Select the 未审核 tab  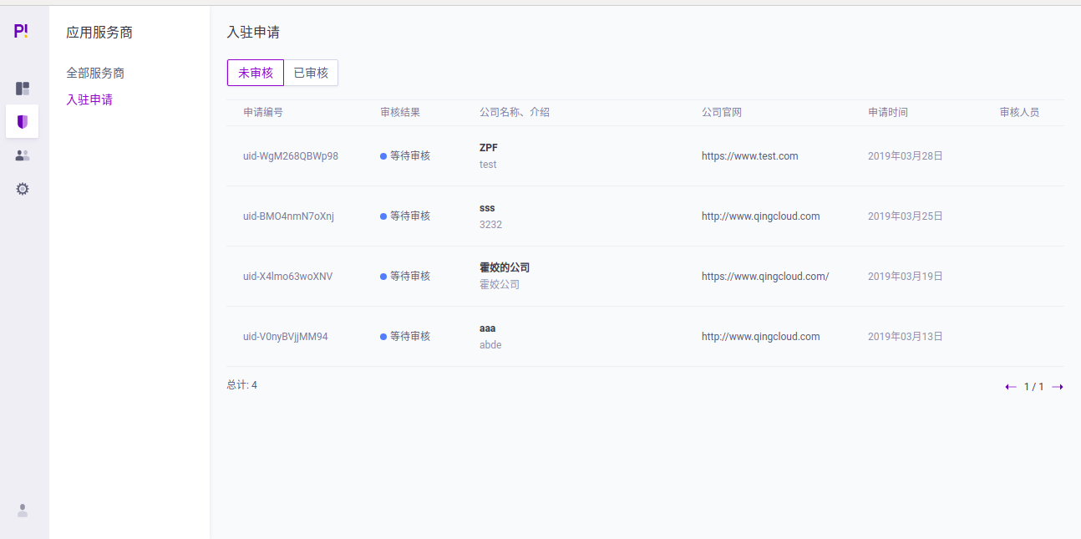[255, 73]
